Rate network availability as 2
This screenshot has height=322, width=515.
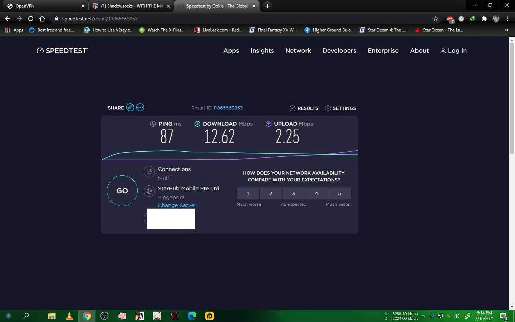[271, 193]
